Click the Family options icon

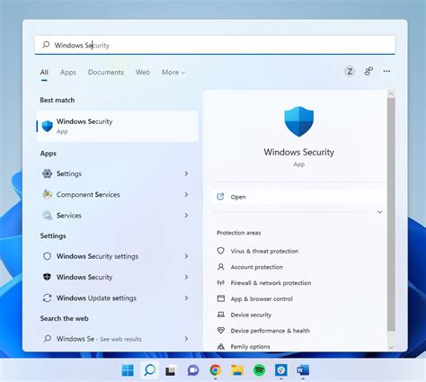click(221, 346)
